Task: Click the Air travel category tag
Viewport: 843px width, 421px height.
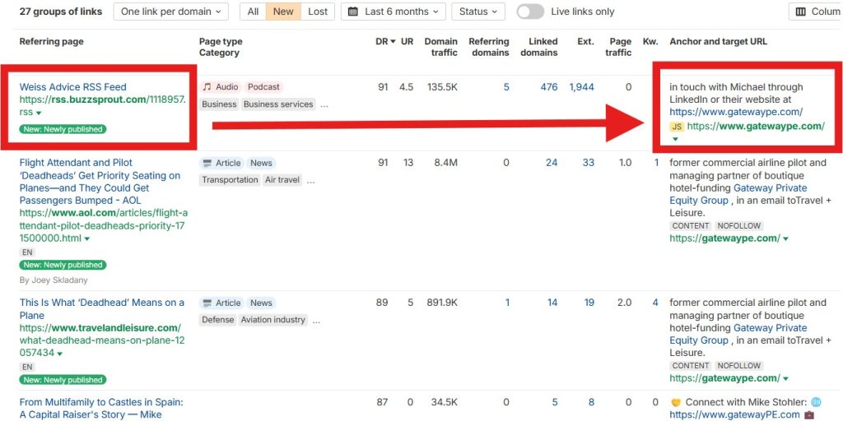Action: (x=282, y=180)
